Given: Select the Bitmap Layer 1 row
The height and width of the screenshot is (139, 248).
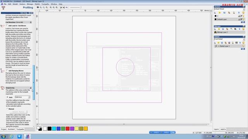Looking at the screenshot, I should tap(229, 32).
